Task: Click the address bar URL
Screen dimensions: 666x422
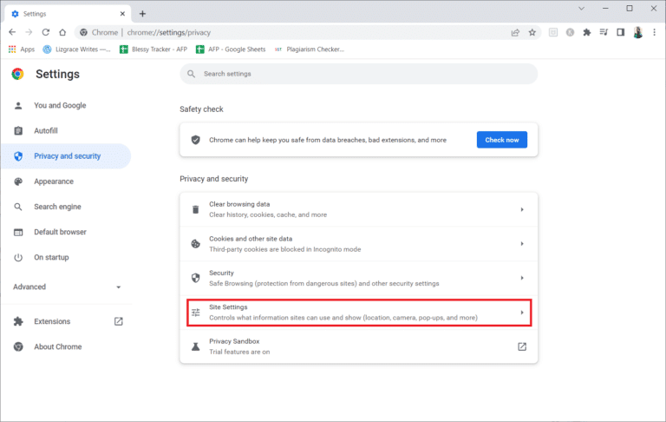Action: click(169, 32)
